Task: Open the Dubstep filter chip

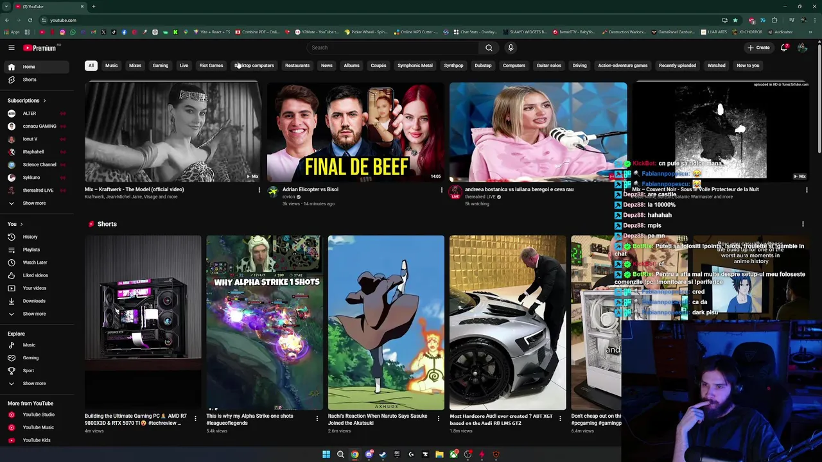Action: tap(483, 65)
